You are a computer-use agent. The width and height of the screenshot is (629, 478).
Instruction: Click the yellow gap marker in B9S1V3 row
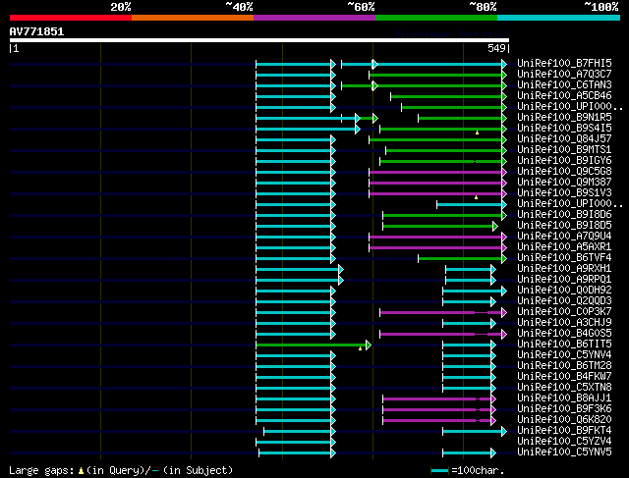(476, 197)
